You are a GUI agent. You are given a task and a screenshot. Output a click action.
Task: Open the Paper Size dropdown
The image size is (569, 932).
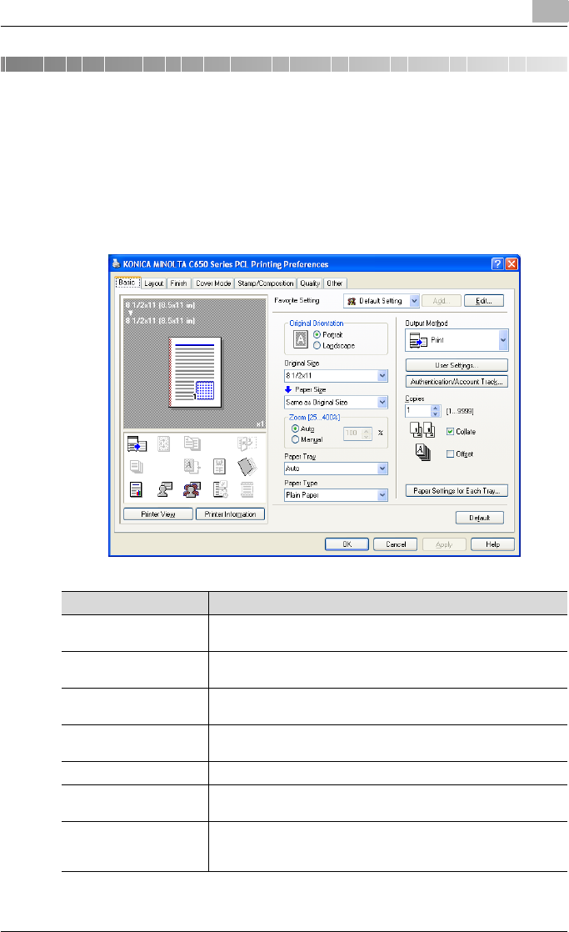[382, 403]
